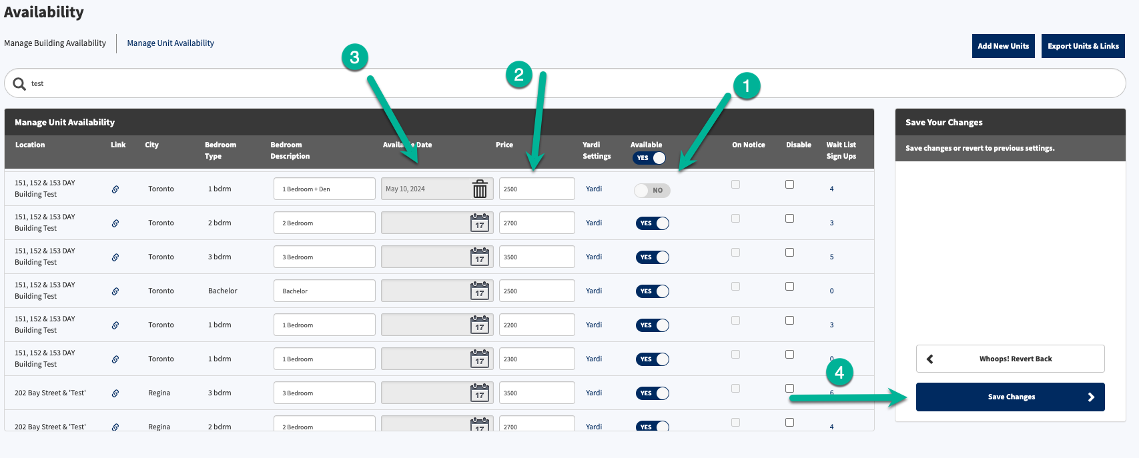The height and width of the screenshot is (458, 1139).
Task: Toggle the header Available YES switch for all
Action: click(649, 158)
